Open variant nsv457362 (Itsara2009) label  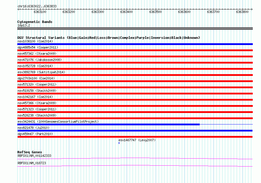click(x=37, y=54)
